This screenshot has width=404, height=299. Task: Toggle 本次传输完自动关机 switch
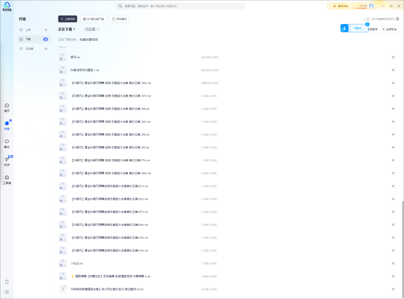pyautogui.click(x=367, y=19)
